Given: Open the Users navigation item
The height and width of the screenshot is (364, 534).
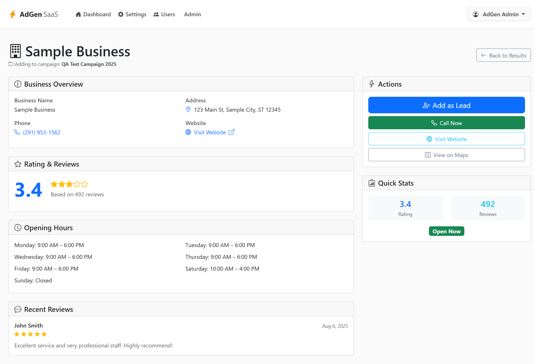Looking at the screenshot, I should [164, 14].
